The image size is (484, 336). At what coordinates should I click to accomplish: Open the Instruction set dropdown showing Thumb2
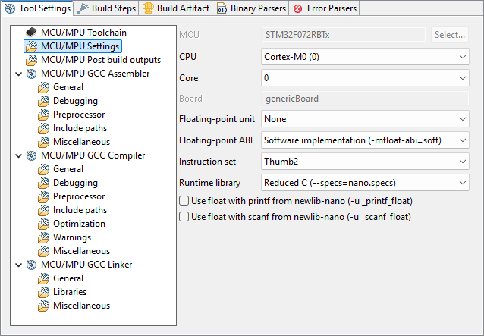tap(365, 162)
